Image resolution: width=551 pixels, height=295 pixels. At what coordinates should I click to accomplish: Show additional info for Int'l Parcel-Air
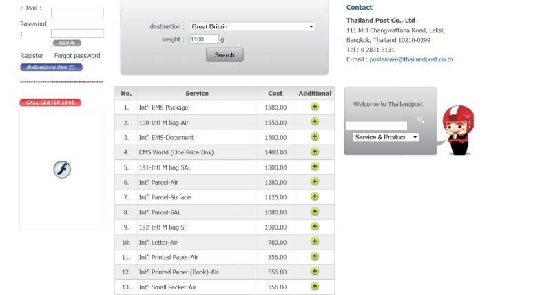pyautogui.click(x=315, y=181)
